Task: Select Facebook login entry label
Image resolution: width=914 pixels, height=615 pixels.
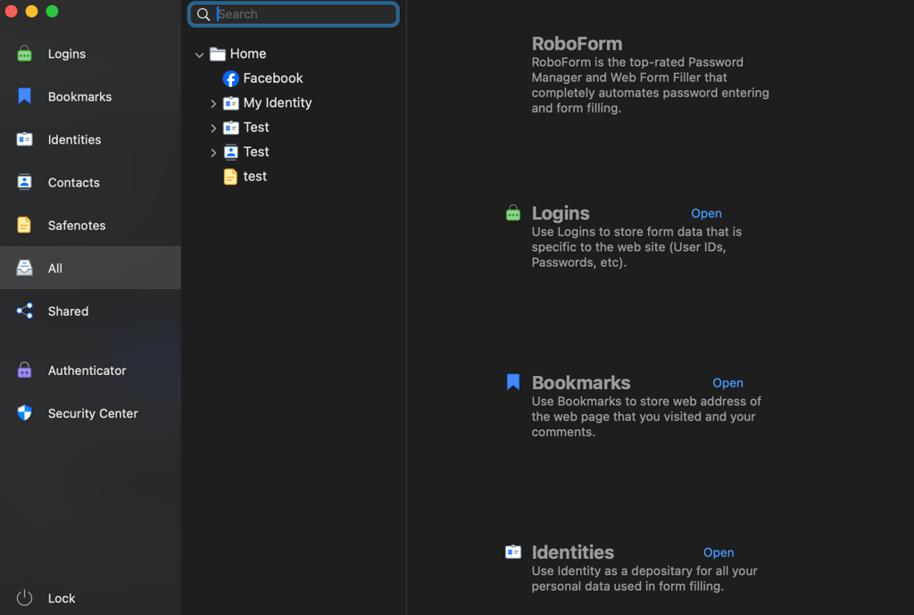Action: point(273,79)
